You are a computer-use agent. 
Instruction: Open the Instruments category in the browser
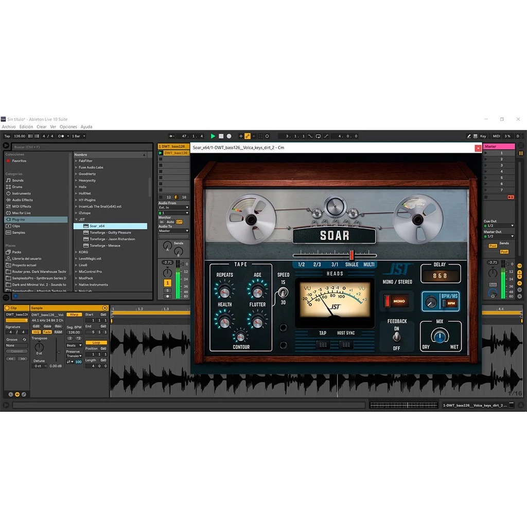21,194
